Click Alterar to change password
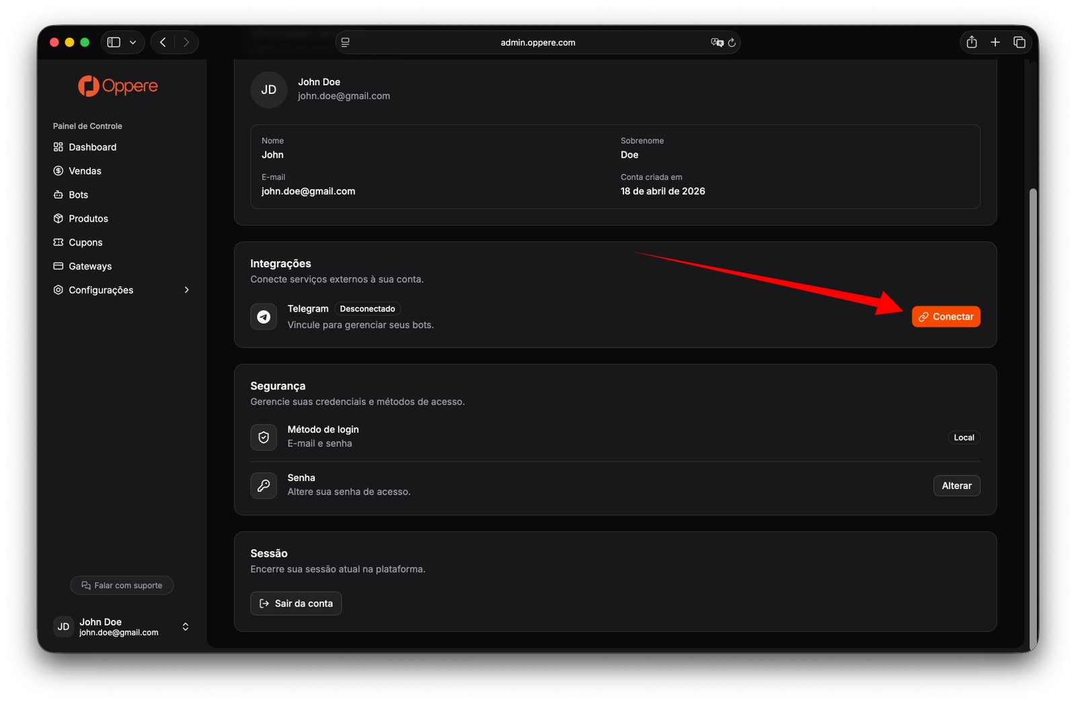 click(956, 486)
